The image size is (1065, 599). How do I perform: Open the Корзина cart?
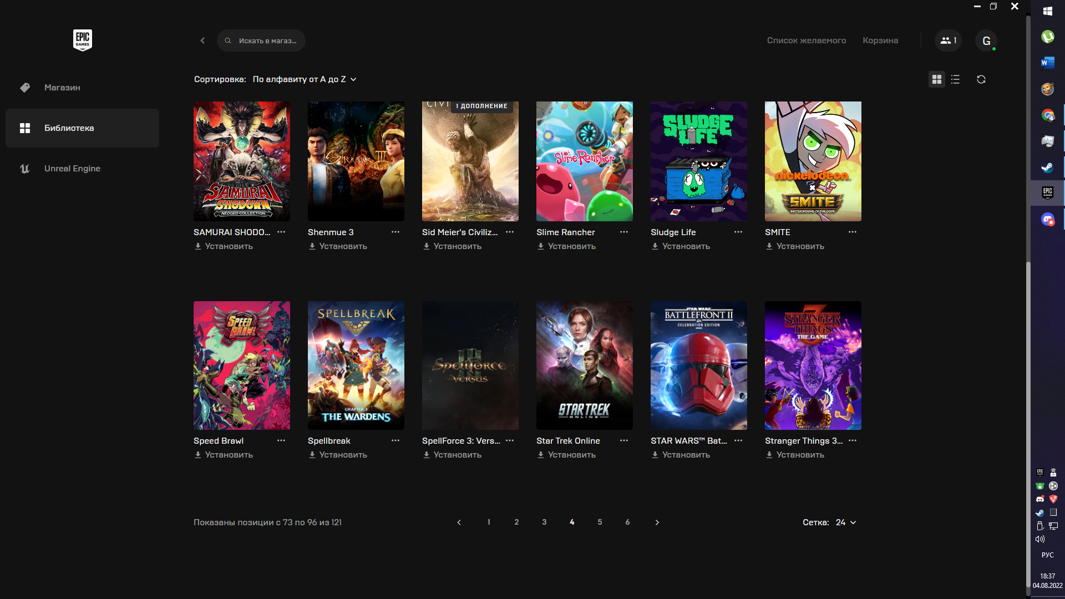click(x=880, y=40)
